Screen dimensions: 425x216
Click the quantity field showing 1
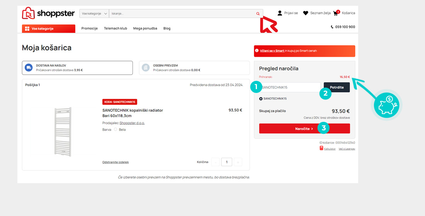click(x=226, y=162)
